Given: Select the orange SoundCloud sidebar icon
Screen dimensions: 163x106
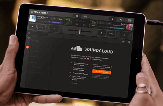Looking at the screenshot, I should pos(28,47).
